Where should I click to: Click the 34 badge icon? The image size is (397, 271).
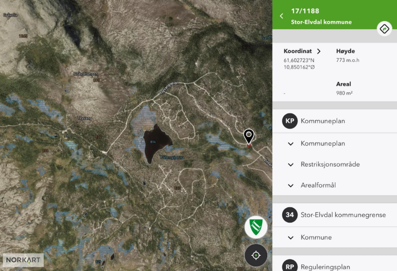click(x=290, y=215)
